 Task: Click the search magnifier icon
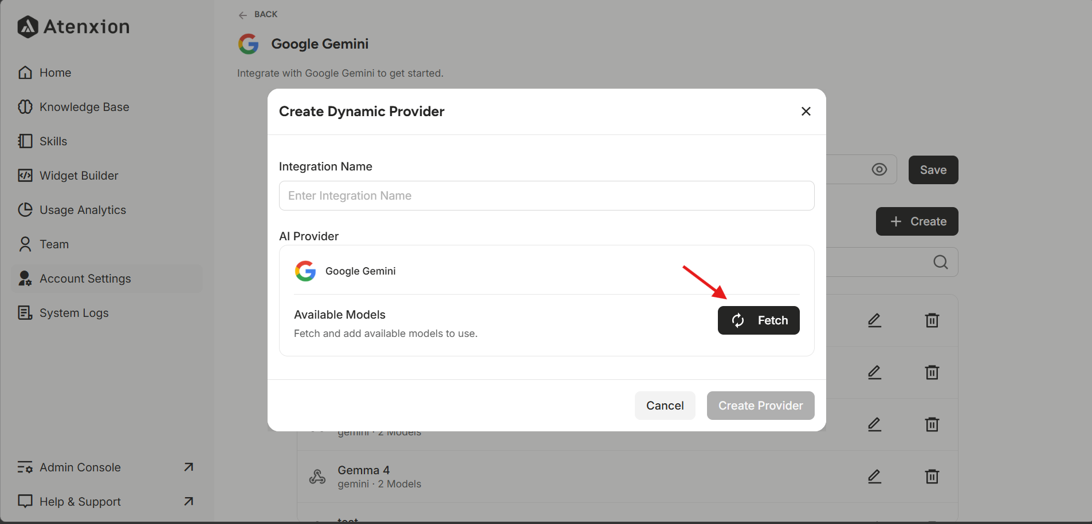(x=941, y=262)
